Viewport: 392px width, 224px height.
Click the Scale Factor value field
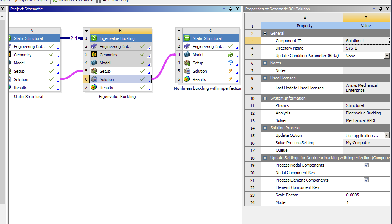pos(366,195)
